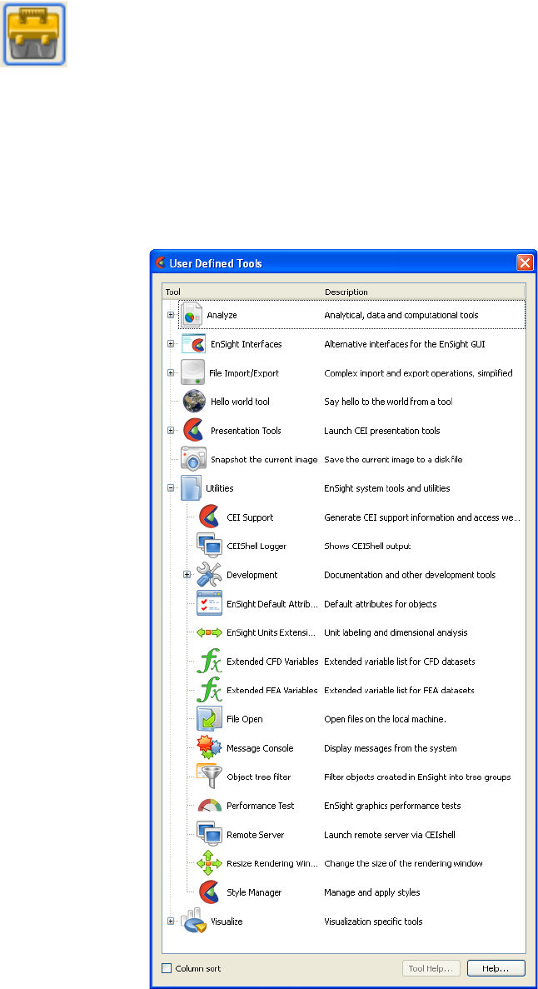The image size is (538, 989).
Task: Expand the Presentation Tools node
Action: coord(170,430)
